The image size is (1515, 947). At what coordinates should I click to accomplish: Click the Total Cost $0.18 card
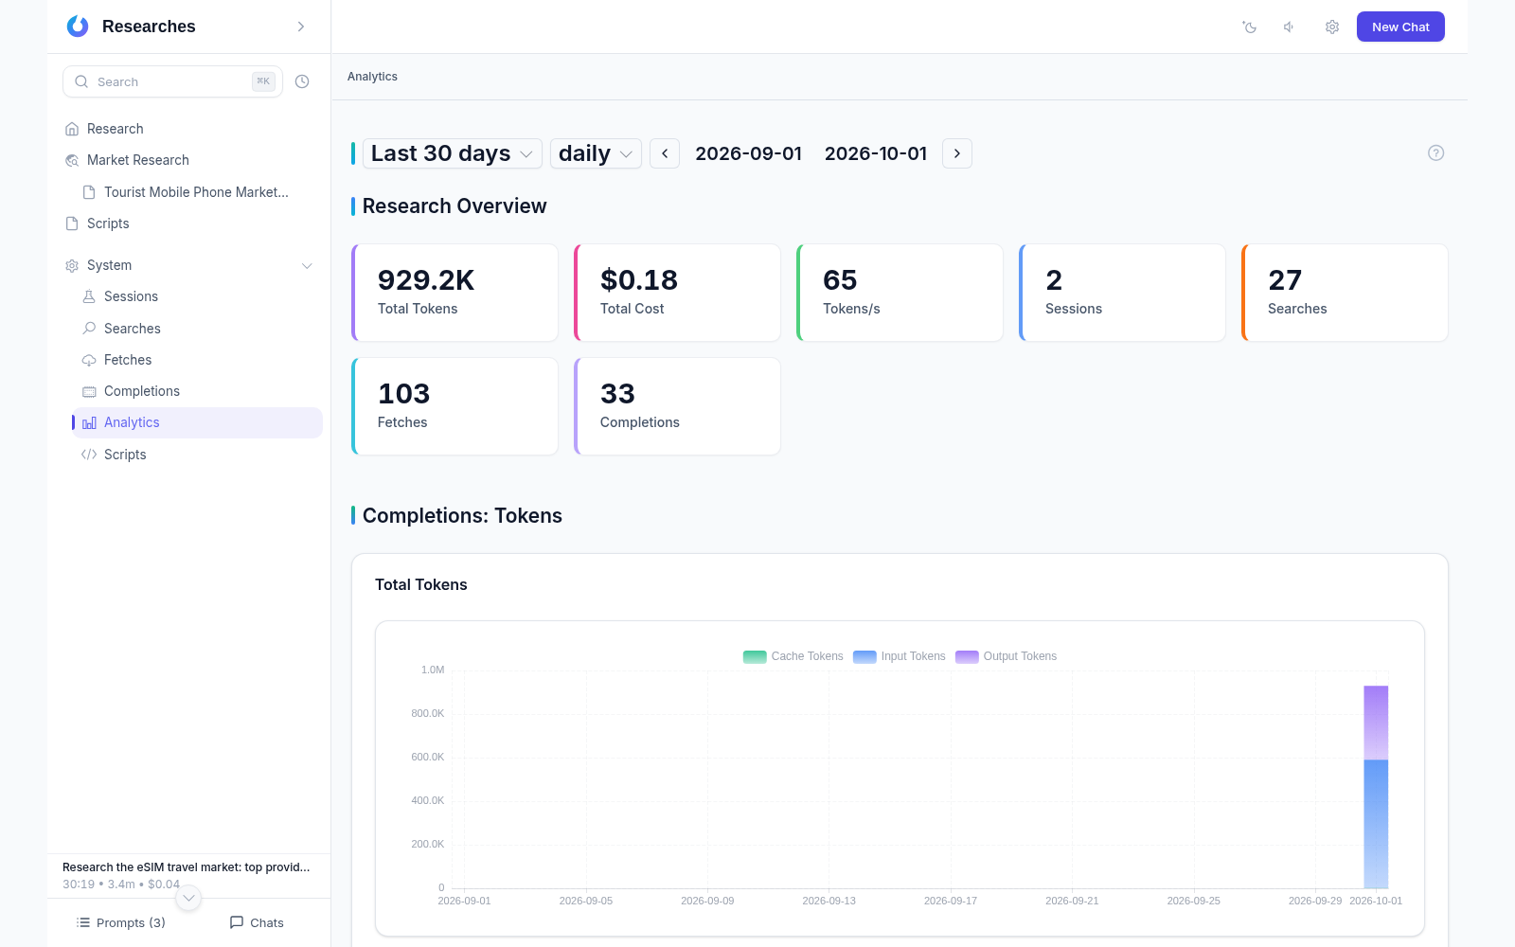[x=677, y=293]
